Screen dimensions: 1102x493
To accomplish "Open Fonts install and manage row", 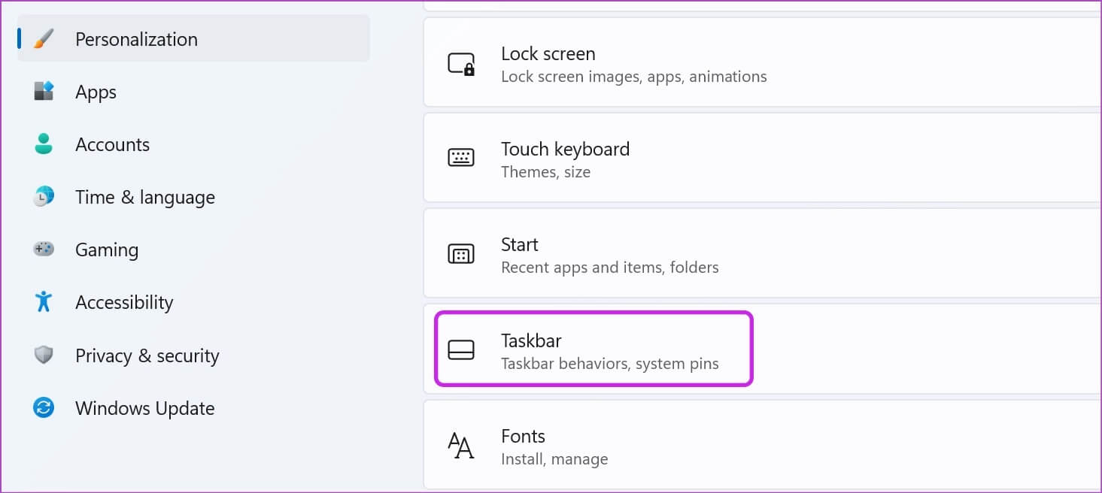I will click(554, 446).
